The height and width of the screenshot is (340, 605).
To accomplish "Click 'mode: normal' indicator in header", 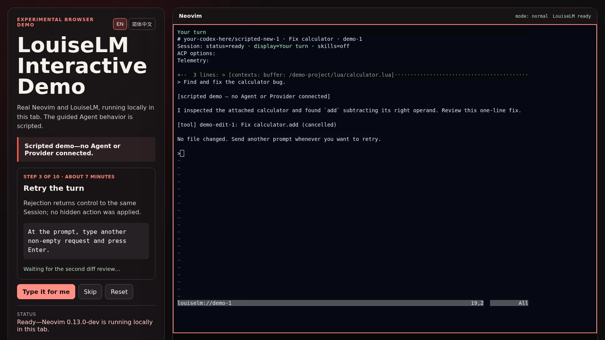I will coord(531,16).
